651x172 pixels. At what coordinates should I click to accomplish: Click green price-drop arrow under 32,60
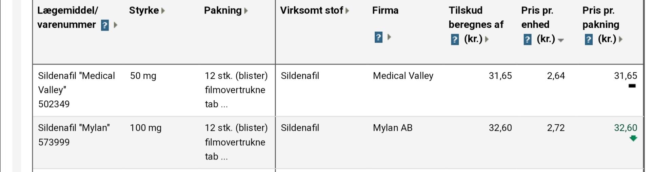coord(633,138)
